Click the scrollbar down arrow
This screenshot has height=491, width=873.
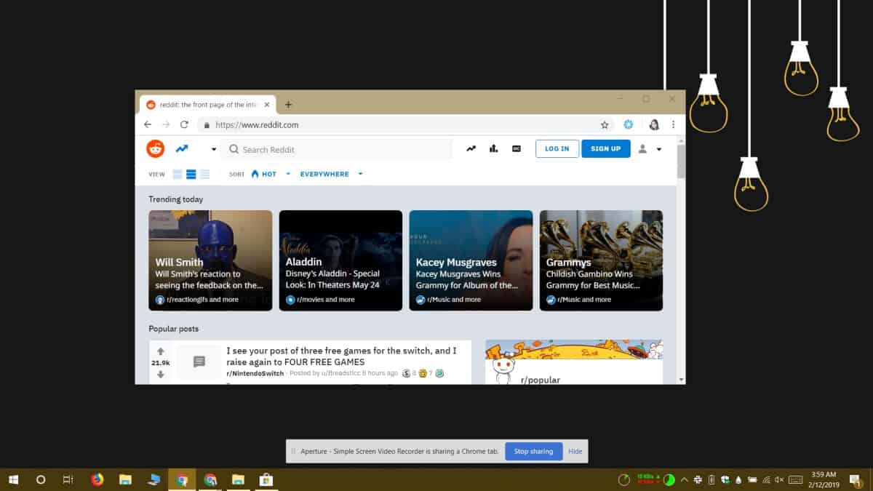pyautogui.click(x=681, y=380)
